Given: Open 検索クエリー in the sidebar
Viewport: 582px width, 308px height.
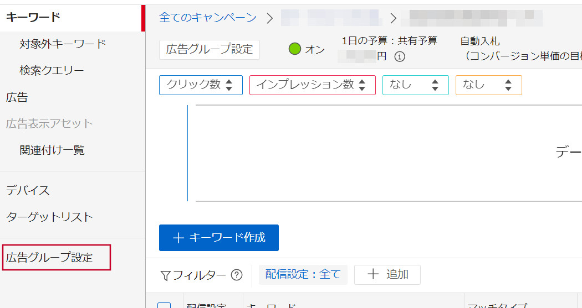Looking at the screenshot, I should click(52, 70).
